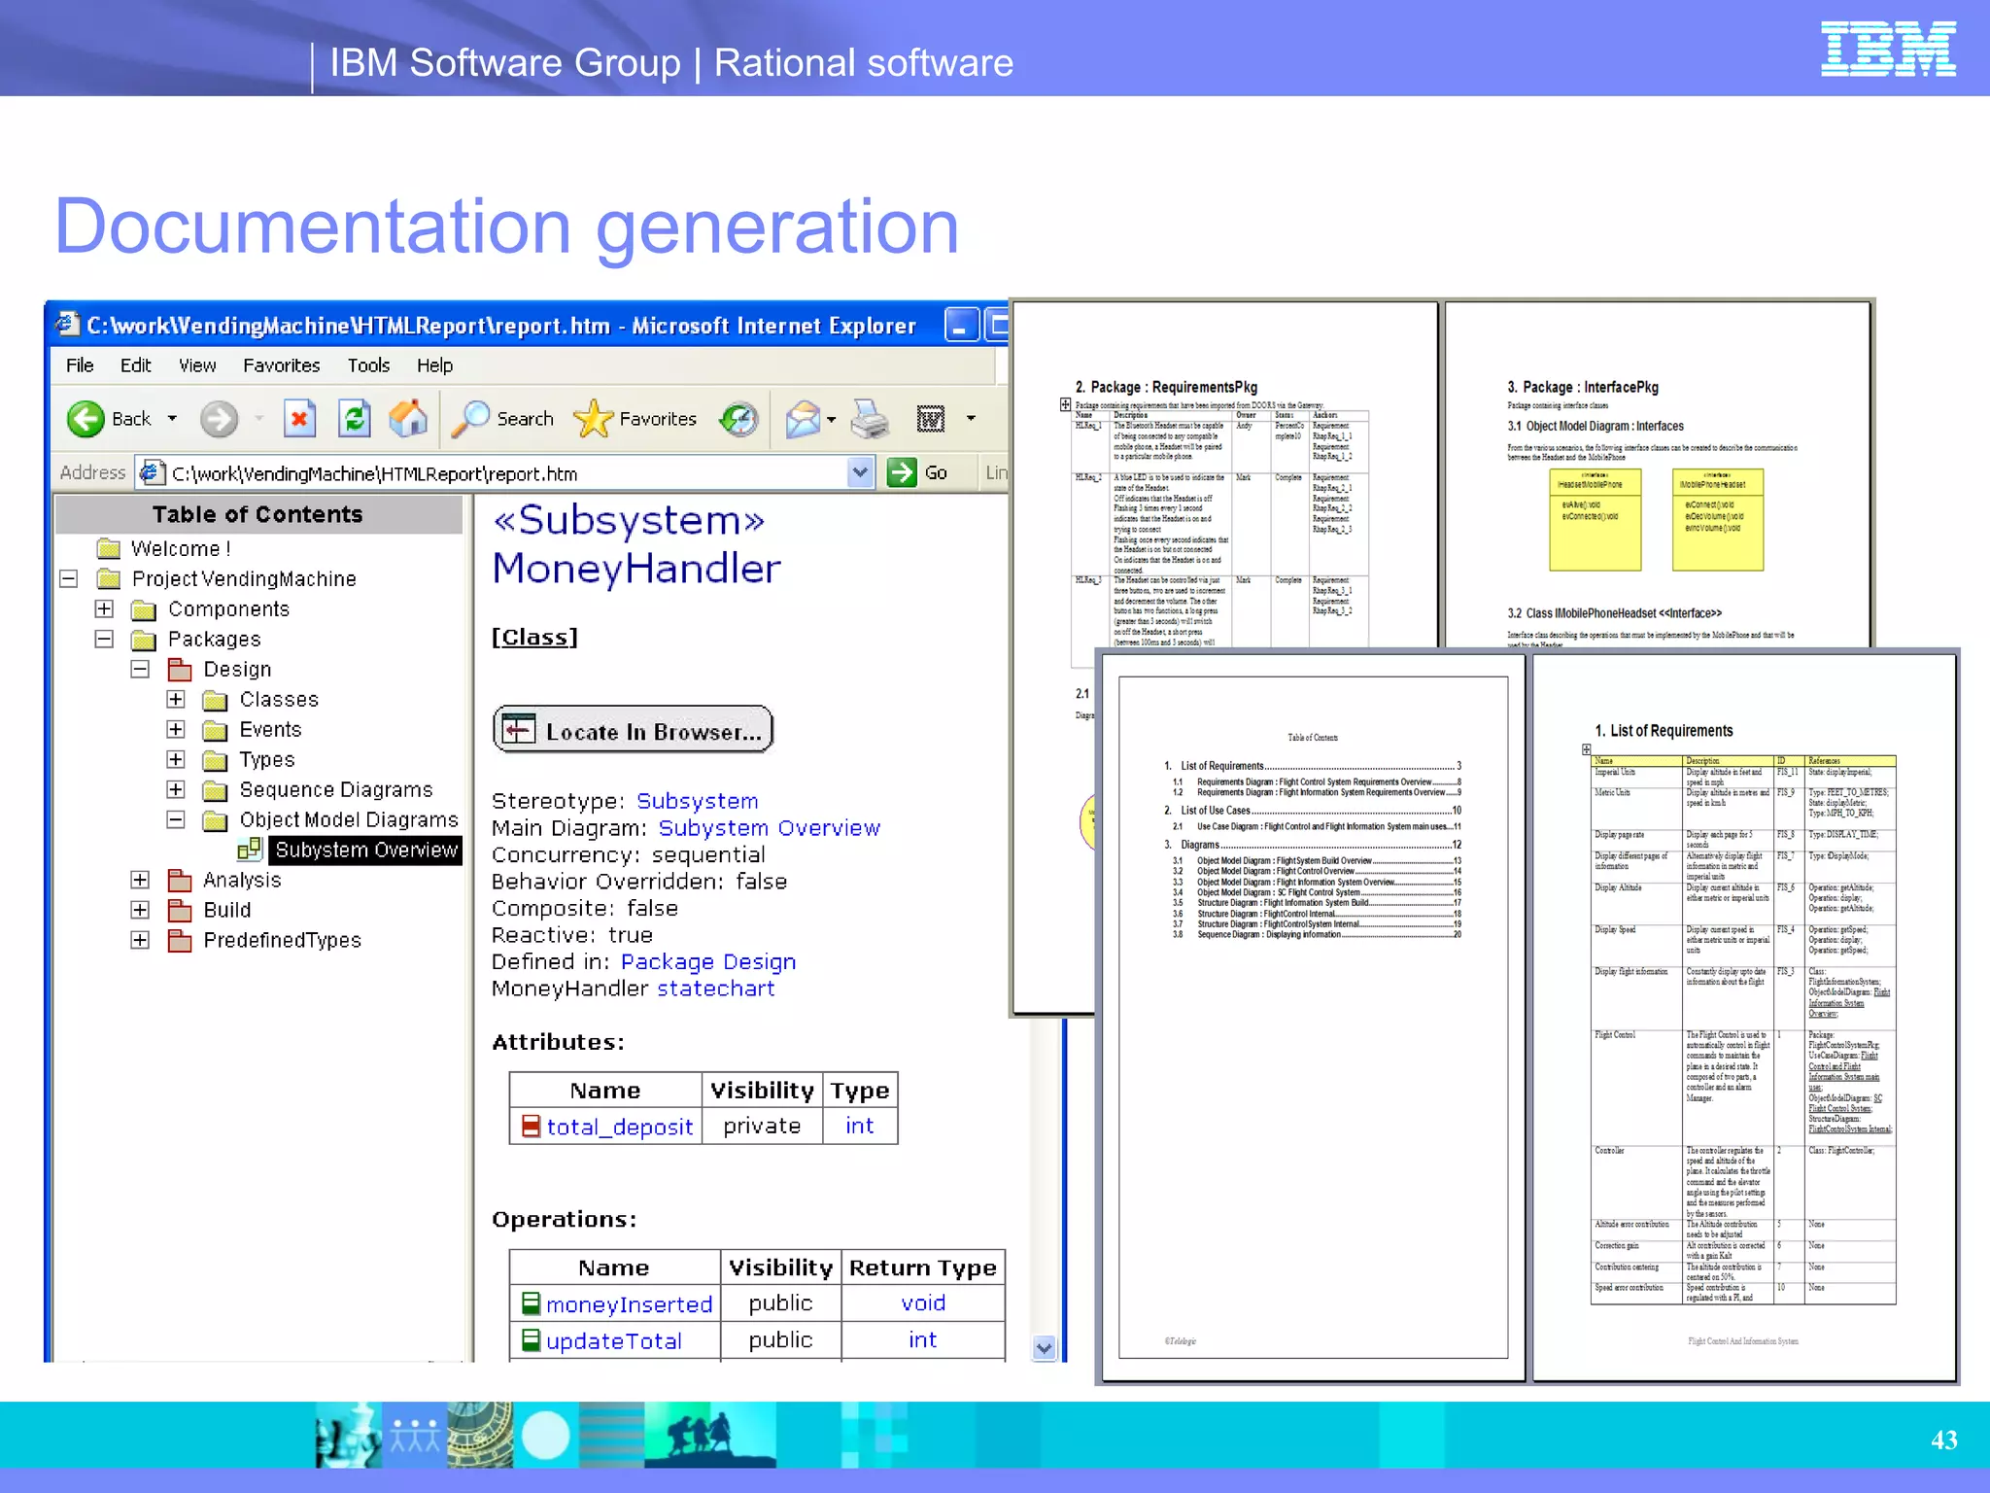The image size is (1990, 1493).
Task: Click the Build package folder icon
Action: pos(180,910)
